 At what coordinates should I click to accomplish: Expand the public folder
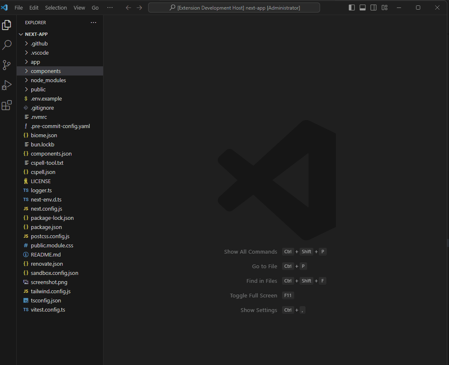tap(60, 89)
